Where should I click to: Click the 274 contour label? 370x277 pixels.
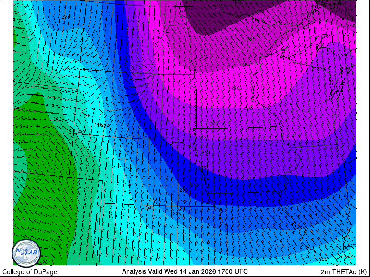pos(206,153)
